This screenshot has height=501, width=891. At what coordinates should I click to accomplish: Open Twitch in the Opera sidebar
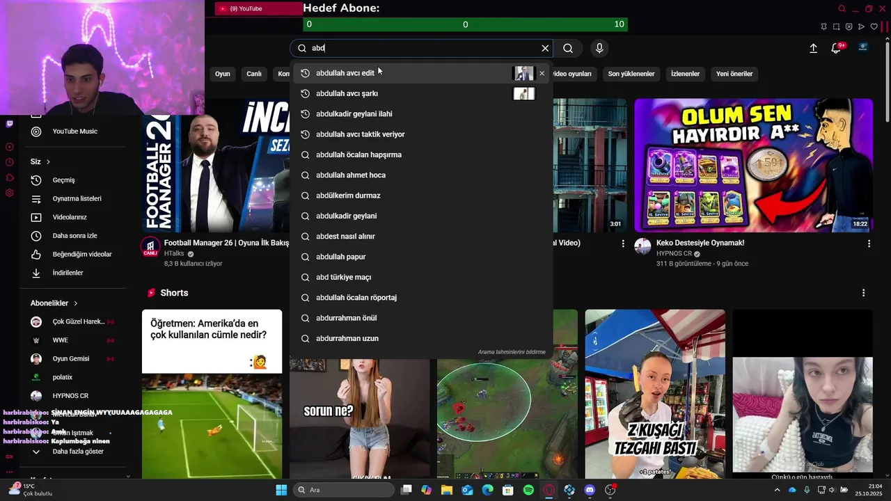click(x=9, y=124)
